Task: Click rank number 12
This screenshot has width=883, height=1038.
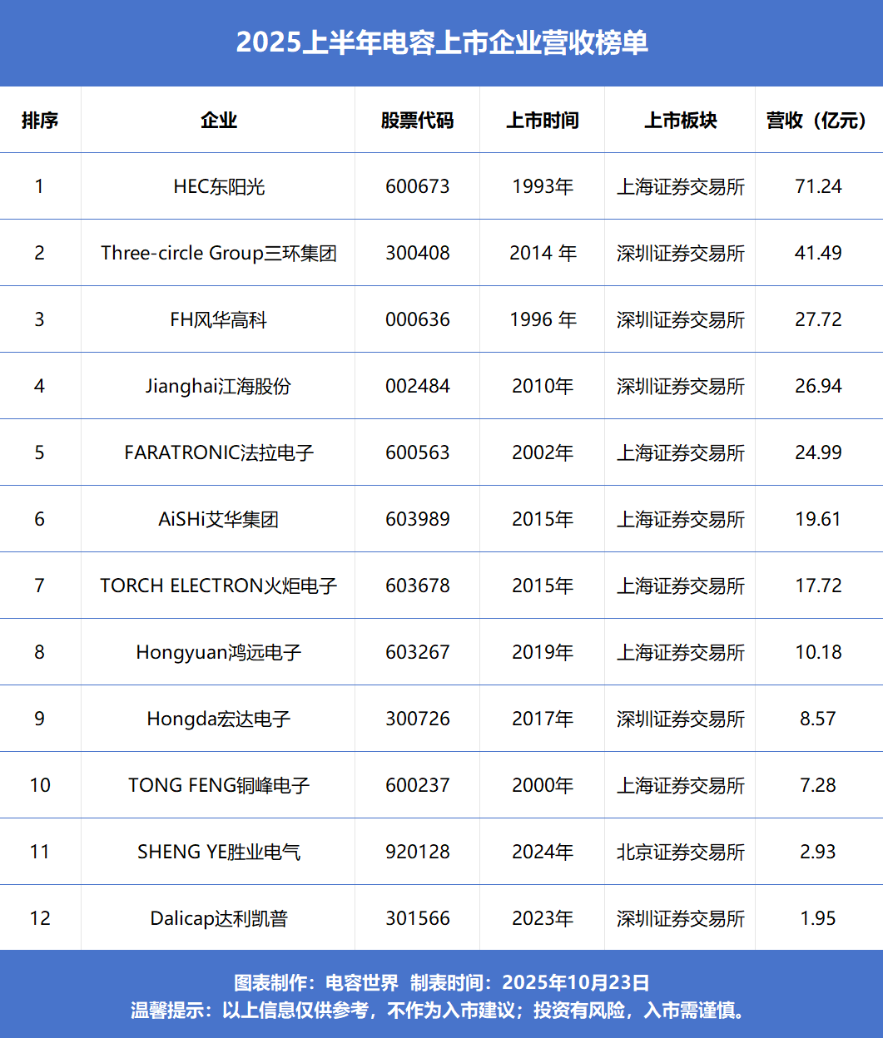Action: (40, 918)
